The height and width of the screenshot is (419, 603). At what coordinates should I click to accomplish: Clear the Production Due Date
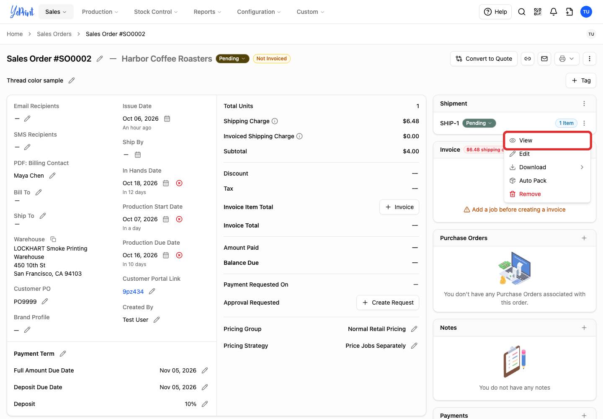pos(179,255)
